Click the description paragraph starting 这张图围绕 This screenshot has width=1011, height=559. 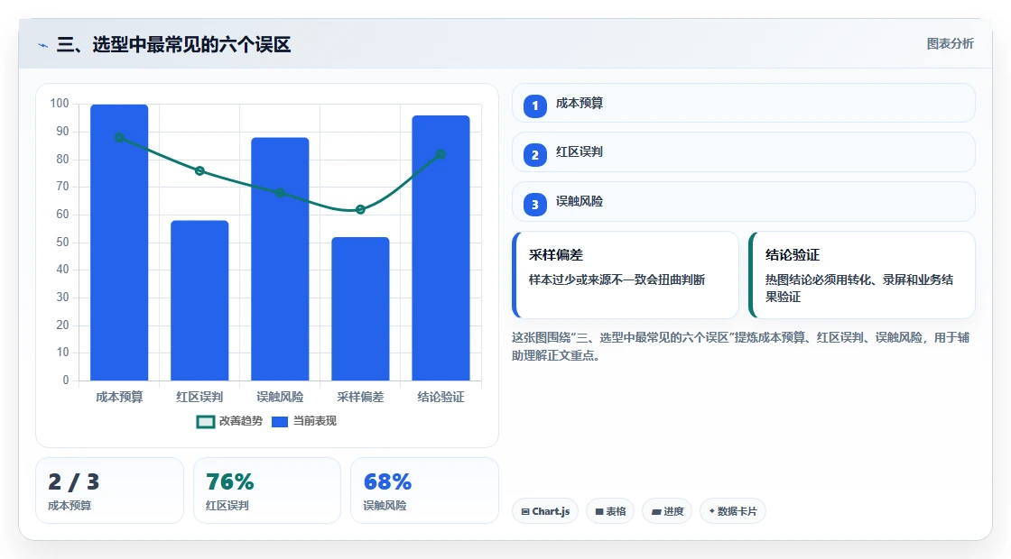tap(741, 346)
